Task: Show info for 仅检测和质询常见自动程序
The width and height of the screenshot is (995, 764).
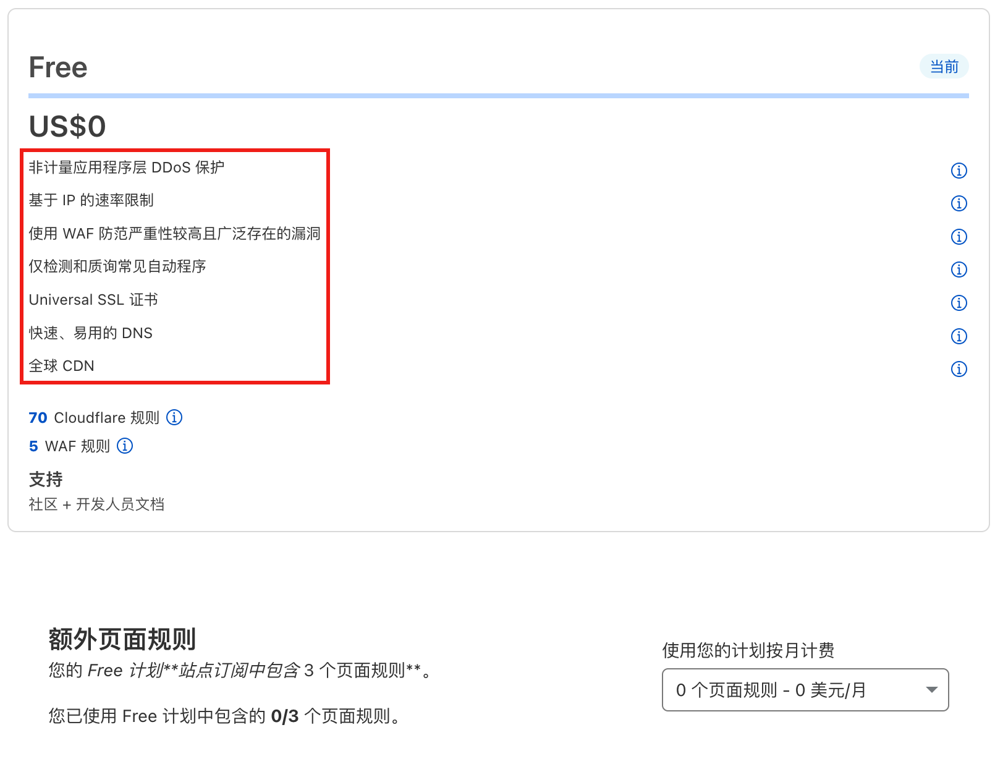Action: click(959, 270)
